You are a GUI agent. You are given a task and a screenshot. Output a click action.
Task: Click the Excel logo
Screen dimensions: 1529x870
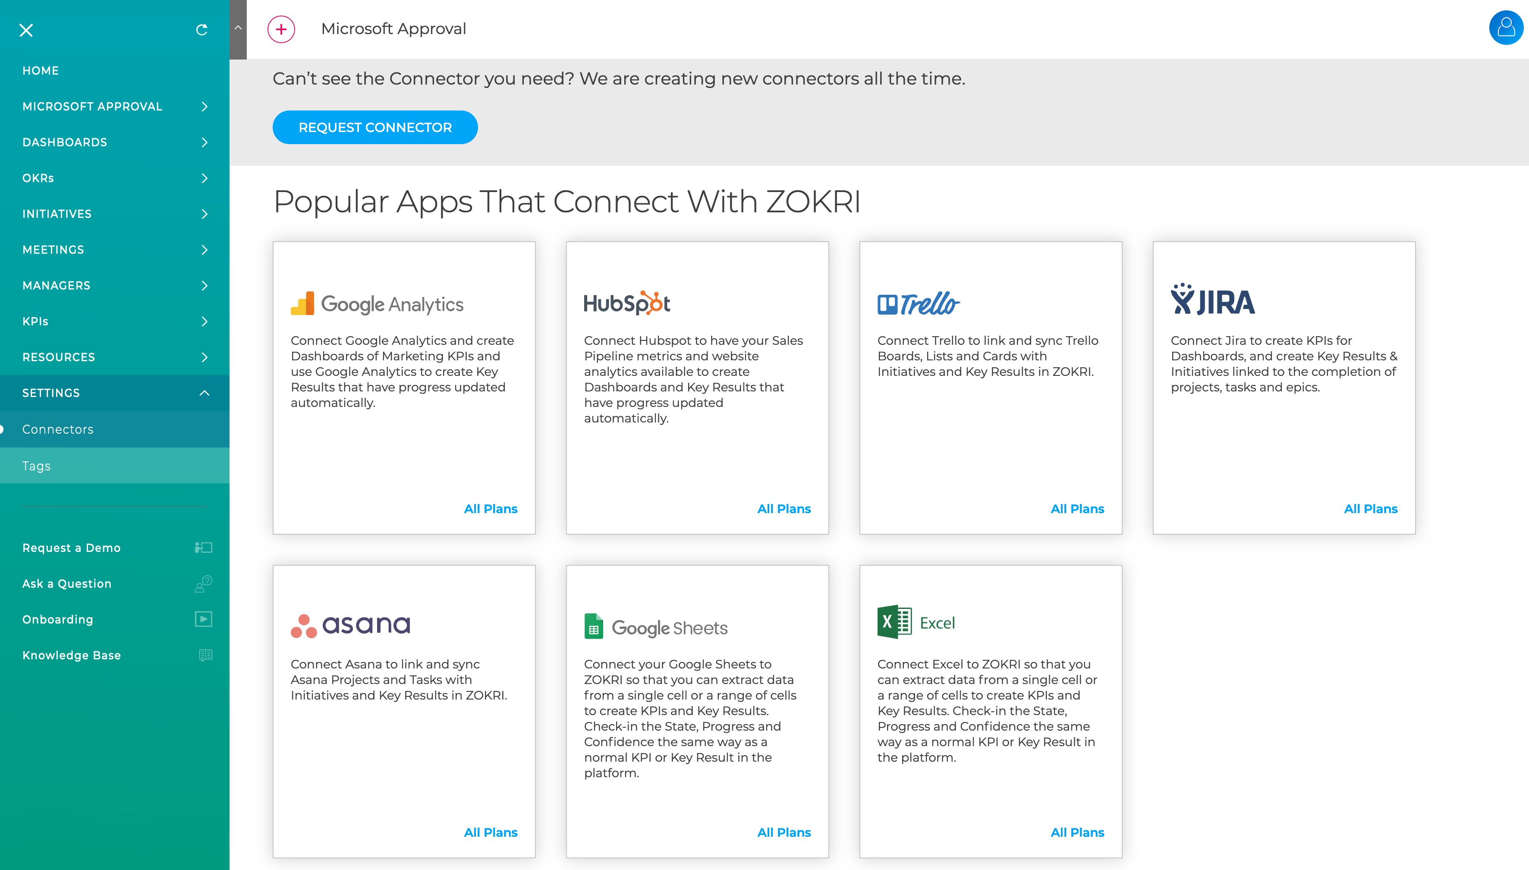pos(916,622)
